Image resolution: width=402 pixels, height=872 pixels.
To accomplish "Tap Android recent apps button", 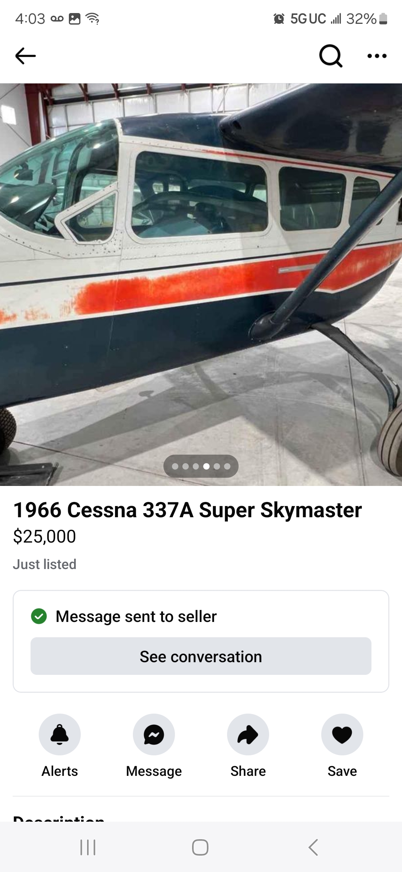I will [88, 847].
